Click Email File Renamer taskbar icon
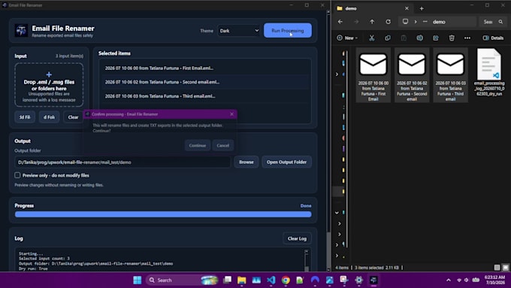 tap(373, 280)
